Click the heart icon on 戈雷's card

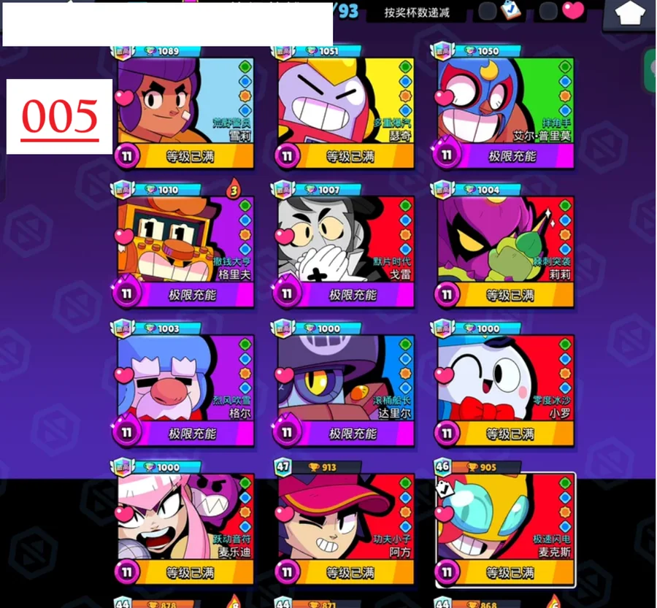(x=284, y=236)
